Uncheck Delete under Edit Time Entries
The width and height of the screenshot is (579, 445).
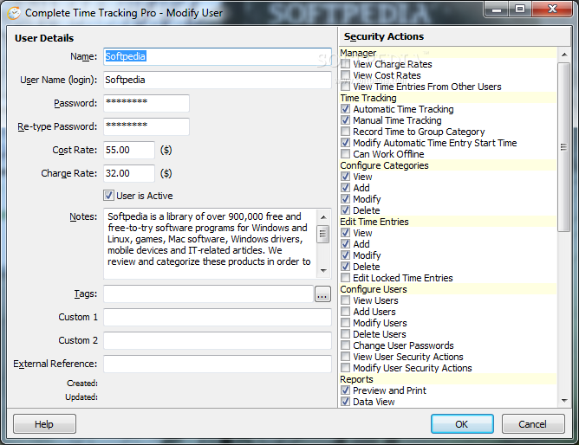(x=345, y=266)
